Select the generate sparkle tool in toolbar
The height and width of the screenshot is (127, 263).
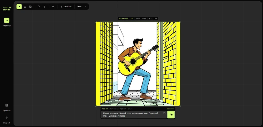pos(19,7)
